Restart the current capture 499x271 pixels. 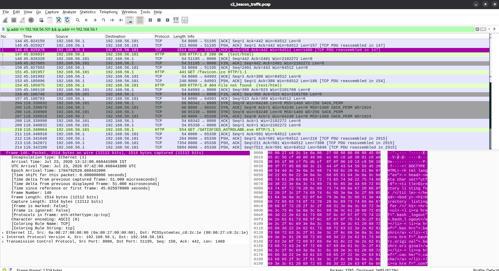[x=22, y=20]
